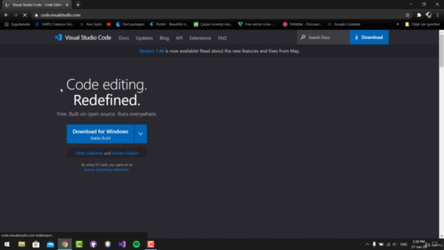Open the Updates menu item

pyautogui.click(x=144, y=38)
